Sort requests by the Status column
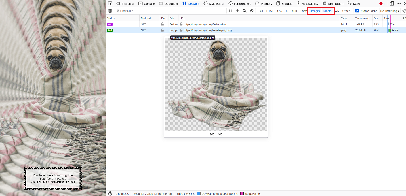The height and width of the screenshot is (196, 406). coord(111,18)
